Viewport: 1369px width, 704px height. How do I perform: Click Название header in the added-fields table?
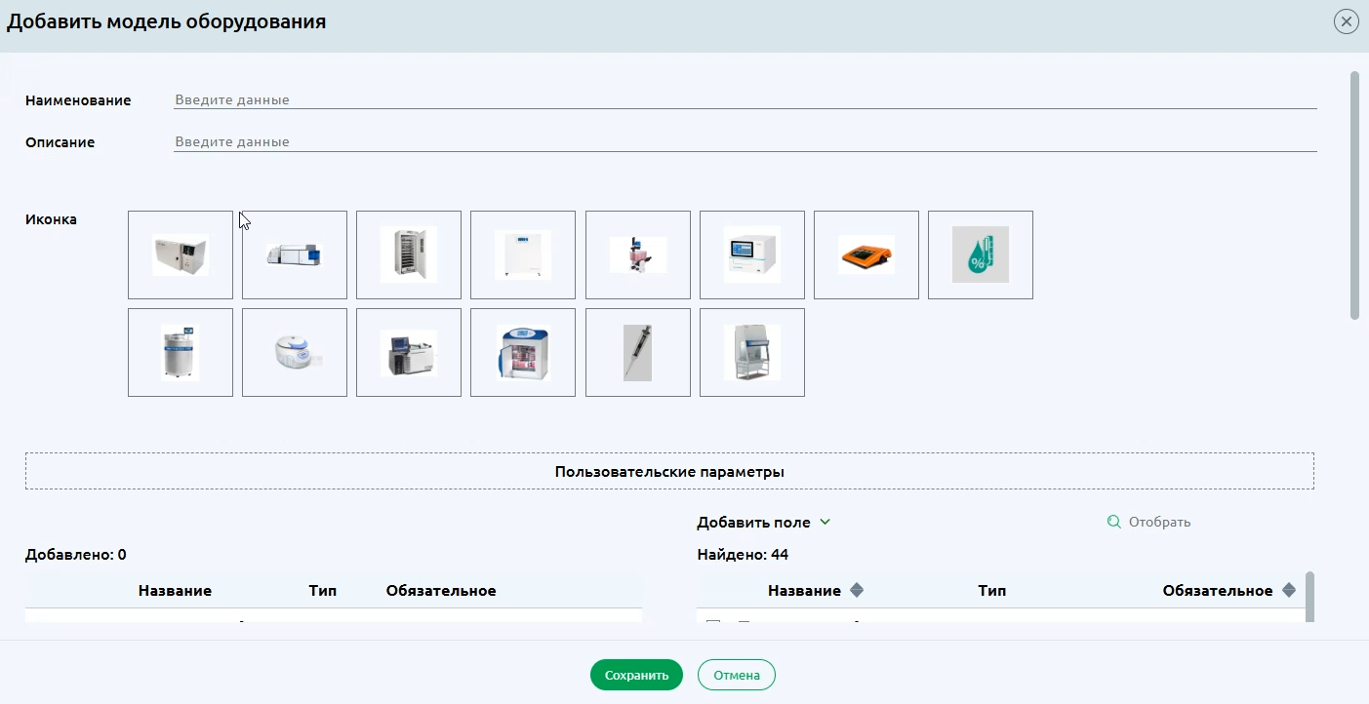point(175,590)
